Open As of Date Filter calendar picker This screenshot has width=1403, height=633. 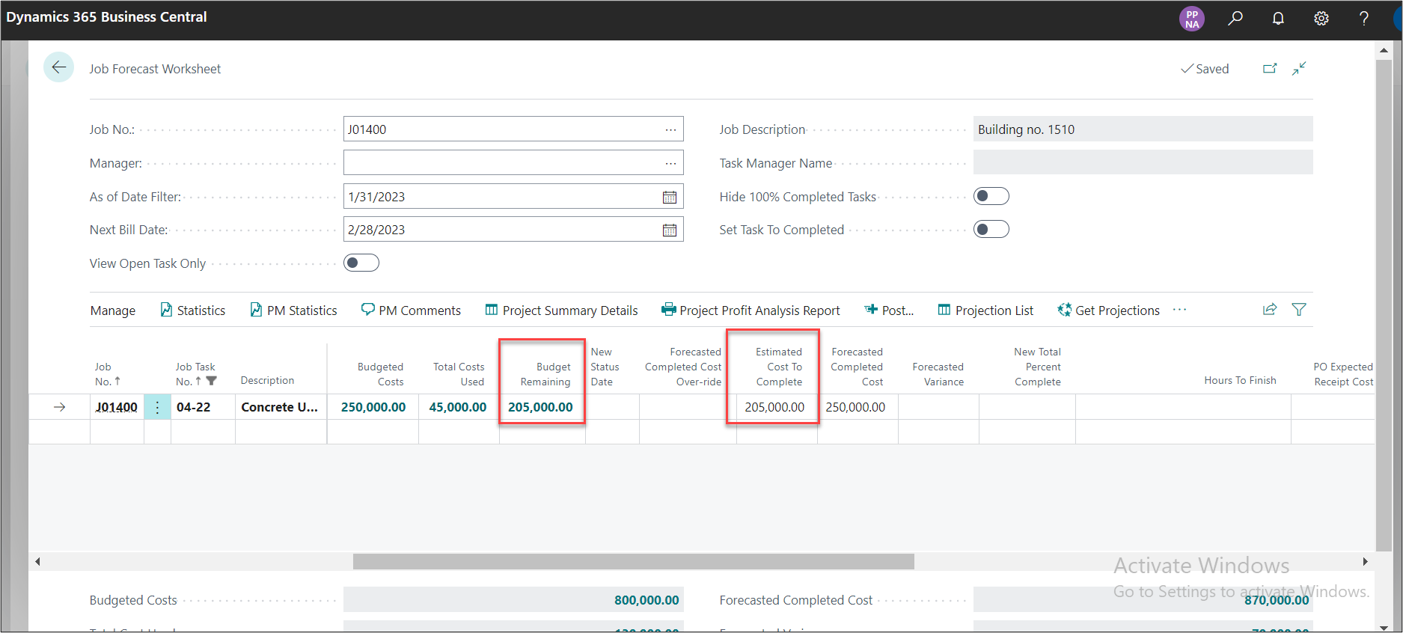[670, 197]
